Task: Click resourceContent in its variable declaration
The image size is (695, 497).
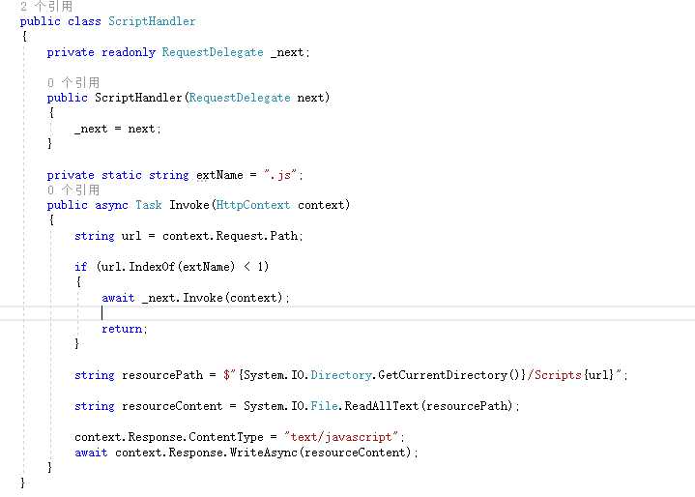Action: click(x=172, y=406)
